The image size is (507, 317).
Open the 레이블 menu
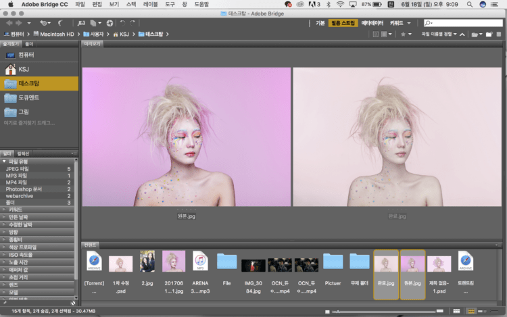[150, 4]
